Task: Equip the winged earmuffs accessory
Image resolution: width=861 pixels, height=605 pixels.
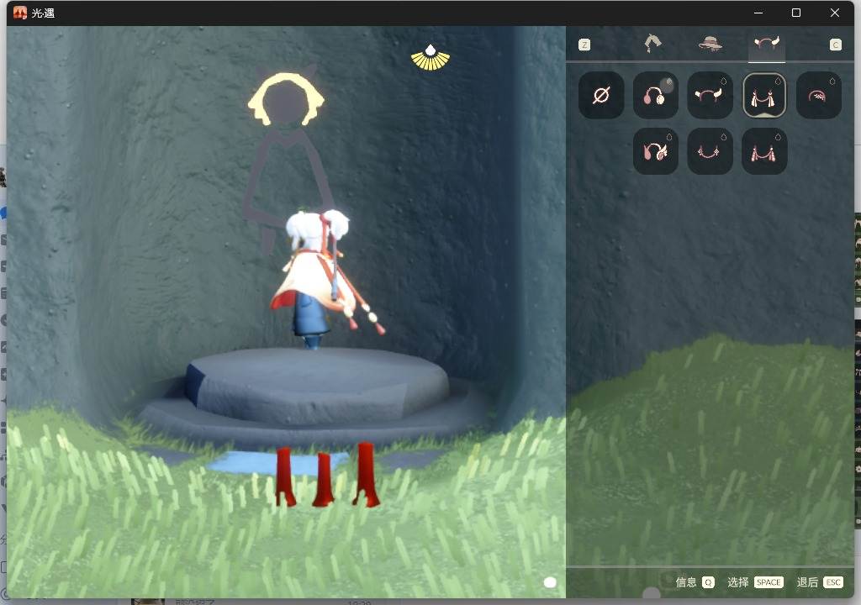Action: (x=656, y=151)
